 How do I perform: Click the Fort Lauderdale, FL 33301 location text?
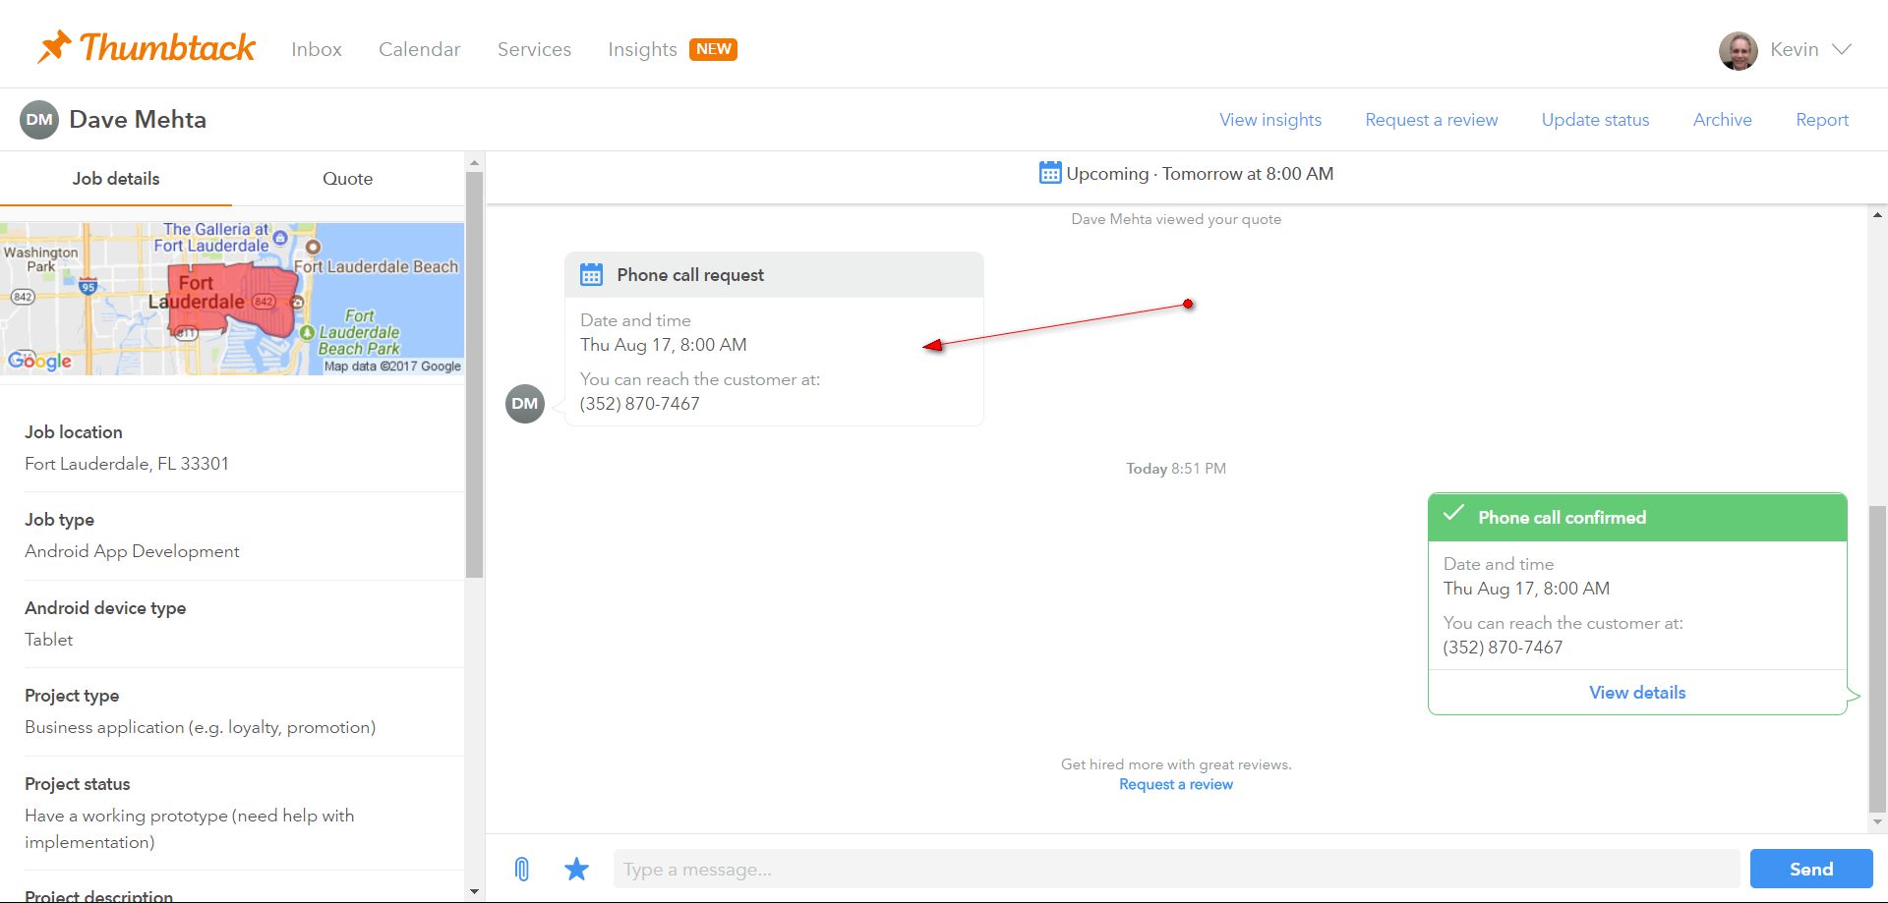[127, 464]
